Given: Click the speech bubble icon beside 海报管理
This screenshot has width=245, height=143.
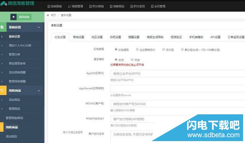Looking at the screenshot, I should 69,6.
